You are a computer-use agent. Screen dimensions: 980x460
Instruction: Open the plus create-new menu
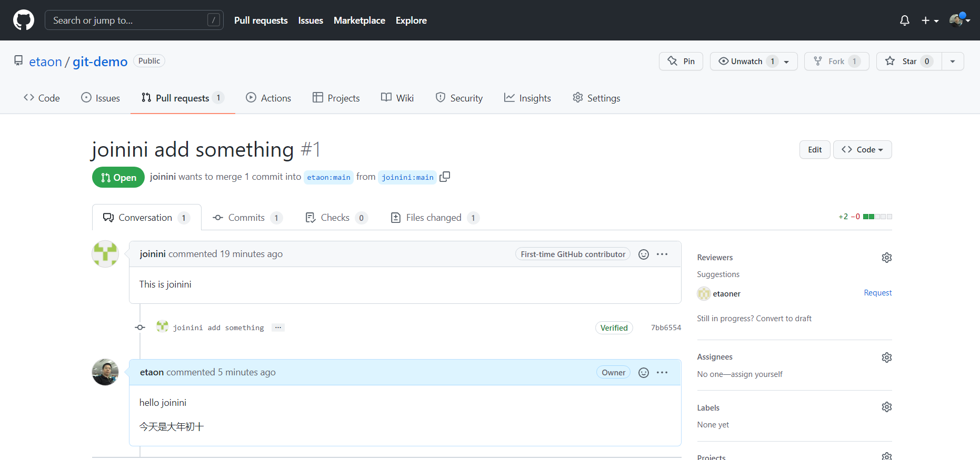pos(930,21)
